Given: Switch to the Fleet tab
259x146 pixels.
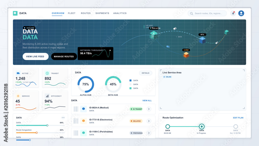Looking at the screenshot, I should [72, 13].
